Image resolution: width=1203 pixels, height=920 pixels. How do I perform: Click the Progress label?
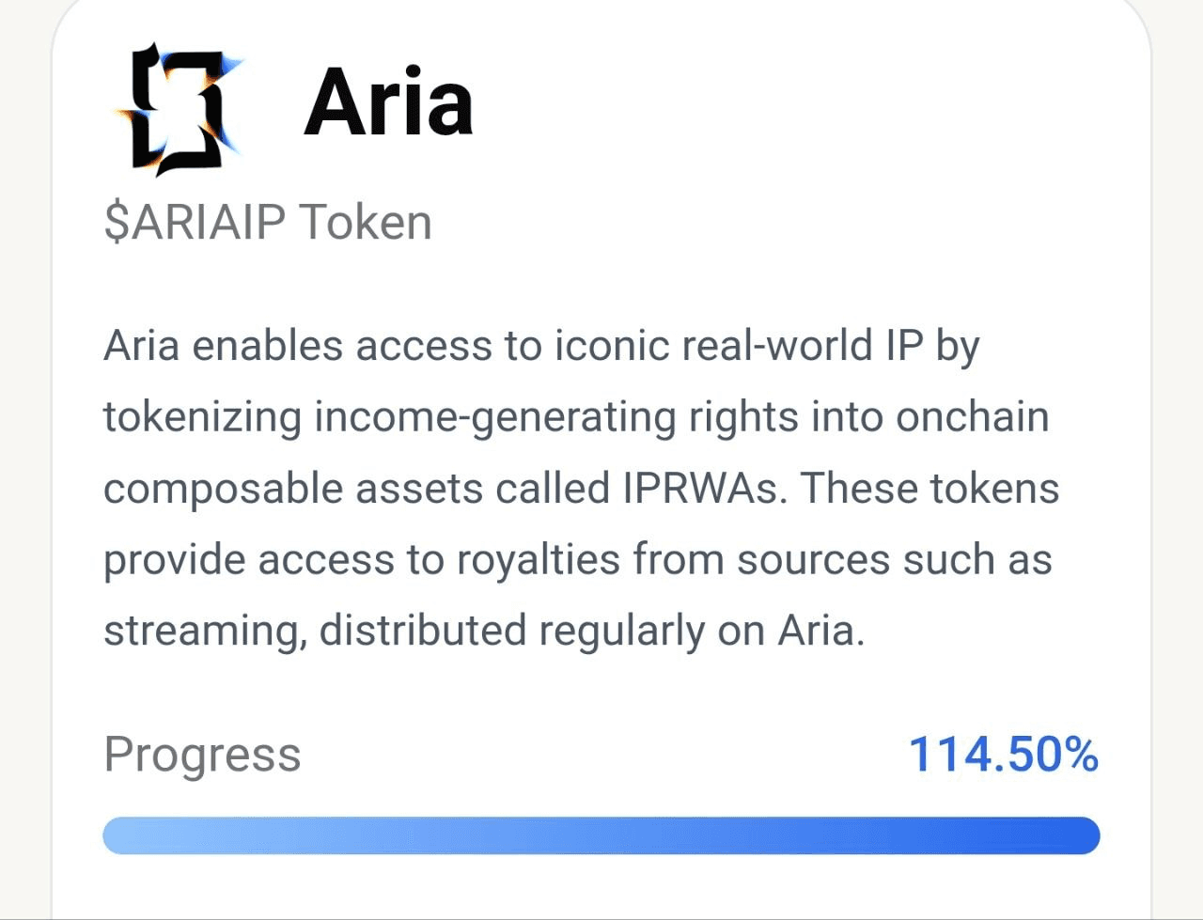202,755
